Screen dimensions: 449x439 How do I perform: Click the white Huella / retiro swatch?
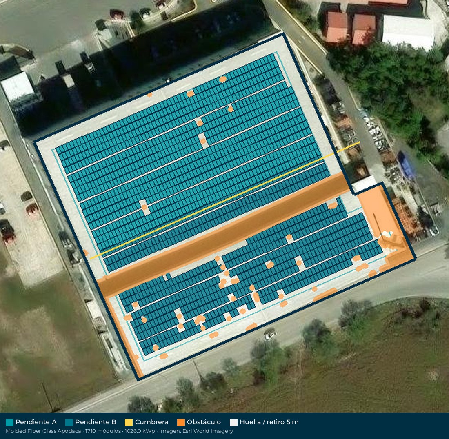tap(233, 422)
